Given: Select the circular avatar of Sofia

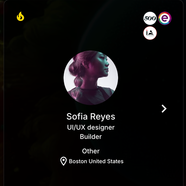Looking at the screenshot, I should (x=91, y=78).
